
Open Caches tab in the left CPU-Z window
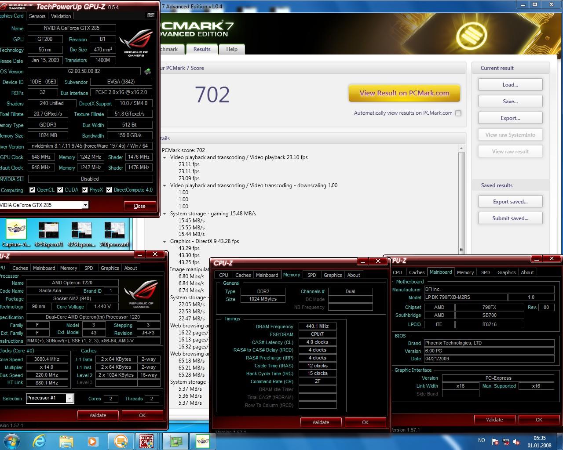tap(20, 268)
